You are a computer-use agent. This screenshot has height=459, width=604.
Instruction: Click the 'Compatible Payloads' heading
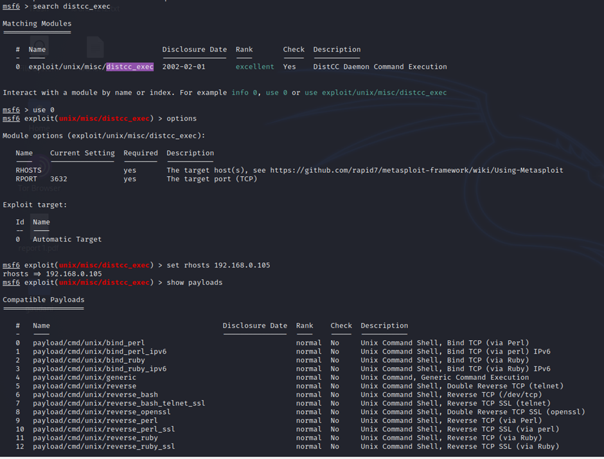click(x=44, y=300)
